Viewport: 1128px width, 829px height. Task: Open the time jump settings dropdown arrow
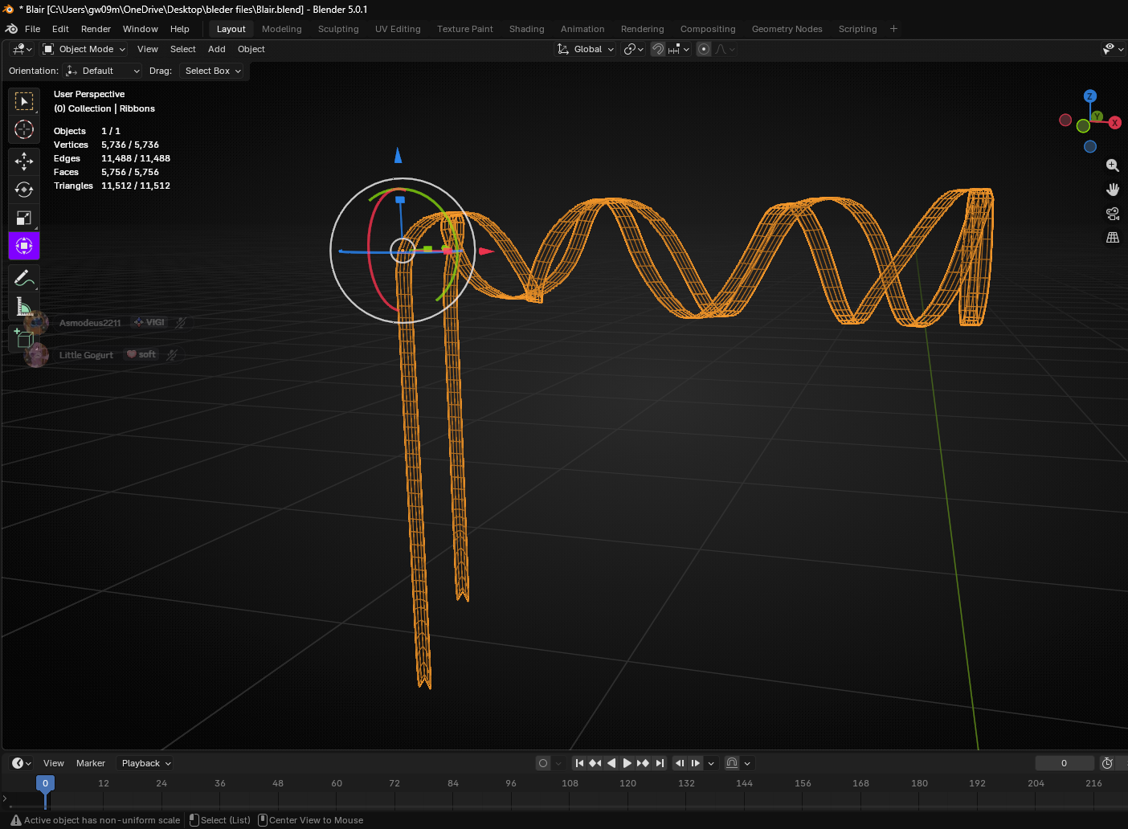tap(711, 763)
